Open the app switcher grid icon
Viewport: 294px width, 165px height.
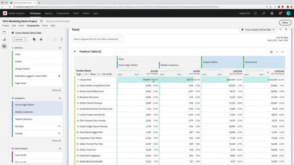(255, 13)
